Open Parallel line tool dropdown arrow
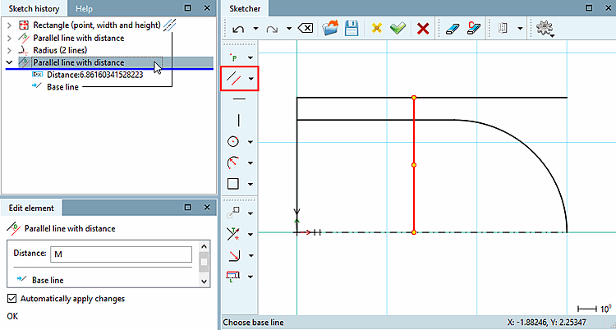 (251, 79)
